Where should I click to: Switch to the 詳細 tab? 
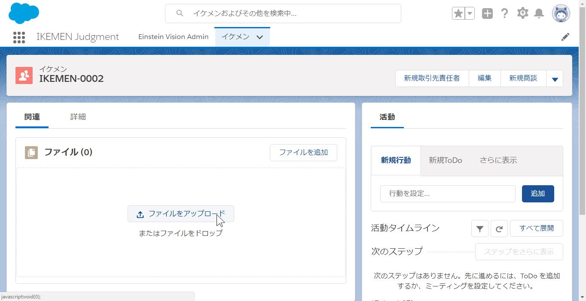pyautogui.click(x=78, y=117)
